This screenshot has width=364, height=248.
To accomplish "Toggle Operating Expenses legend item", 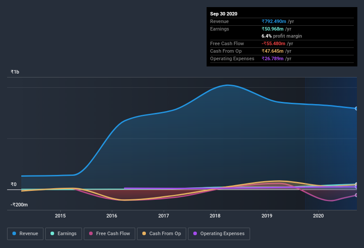I will click(218, 233).
